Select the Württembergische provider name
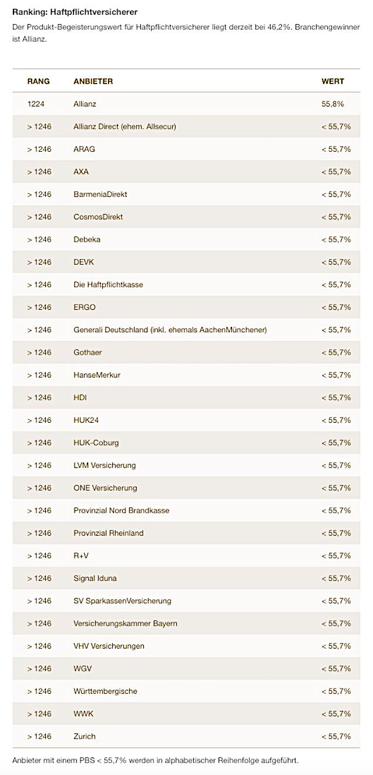The image size is (373, 775). click(x=105, y=692)
